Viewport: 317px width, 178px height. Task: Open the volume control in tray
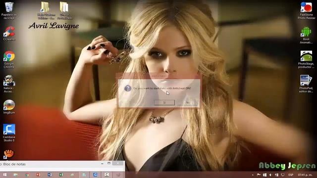pos(271,175)
